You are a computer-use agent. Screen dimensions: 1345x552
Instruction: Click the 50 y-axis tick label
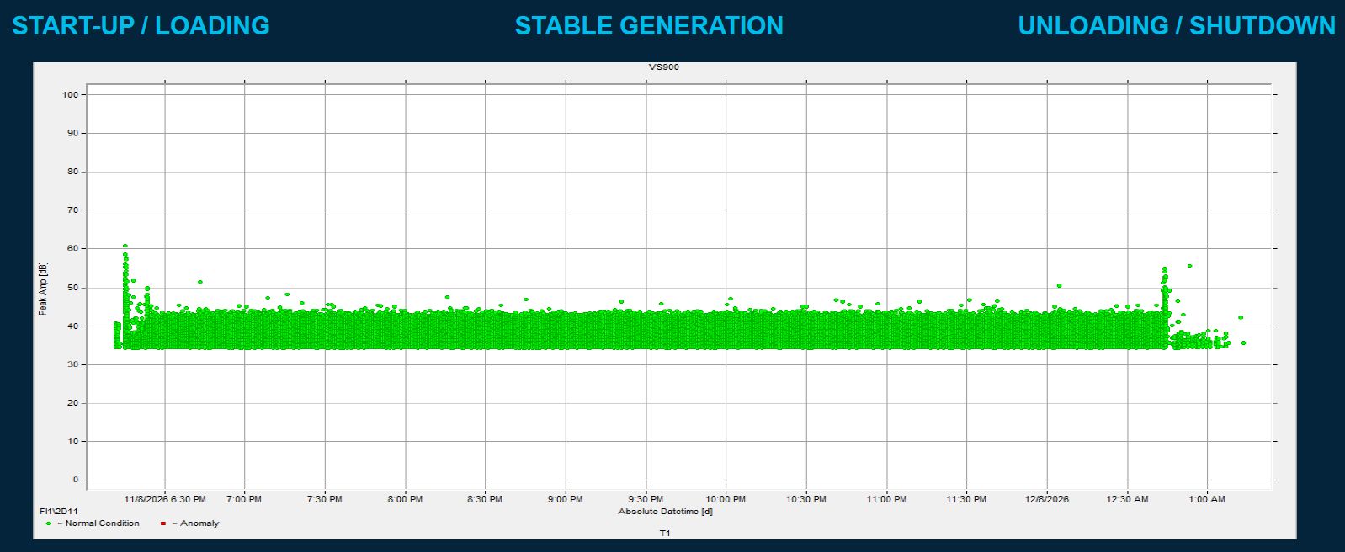pos(72,288)
